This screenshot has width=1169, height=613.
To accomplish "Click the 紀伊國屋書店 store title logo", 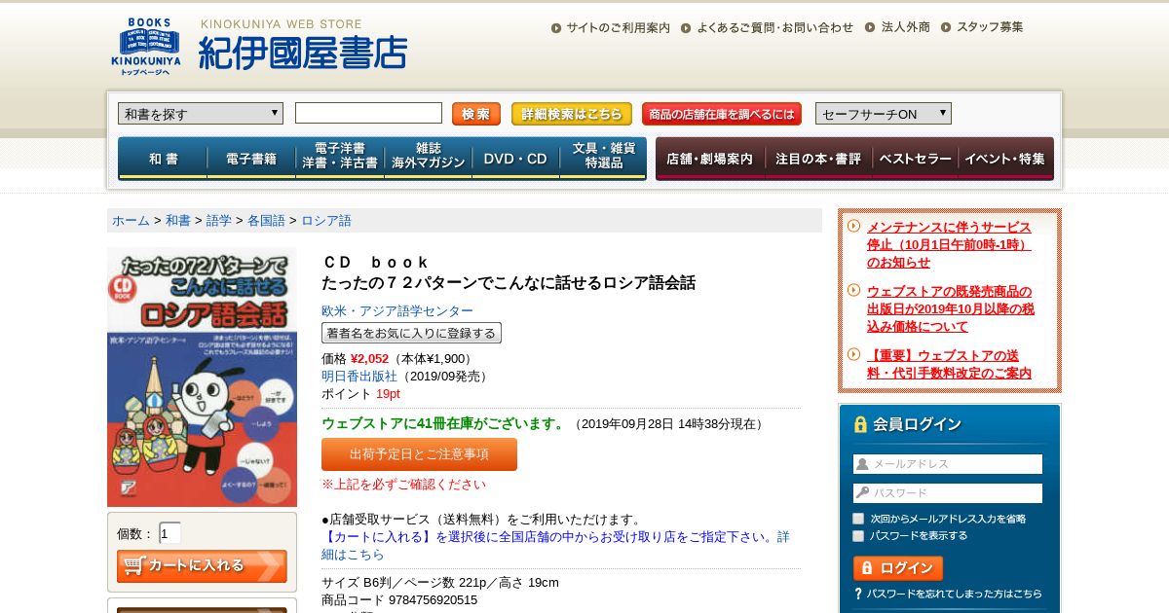I will click(303, 52).
